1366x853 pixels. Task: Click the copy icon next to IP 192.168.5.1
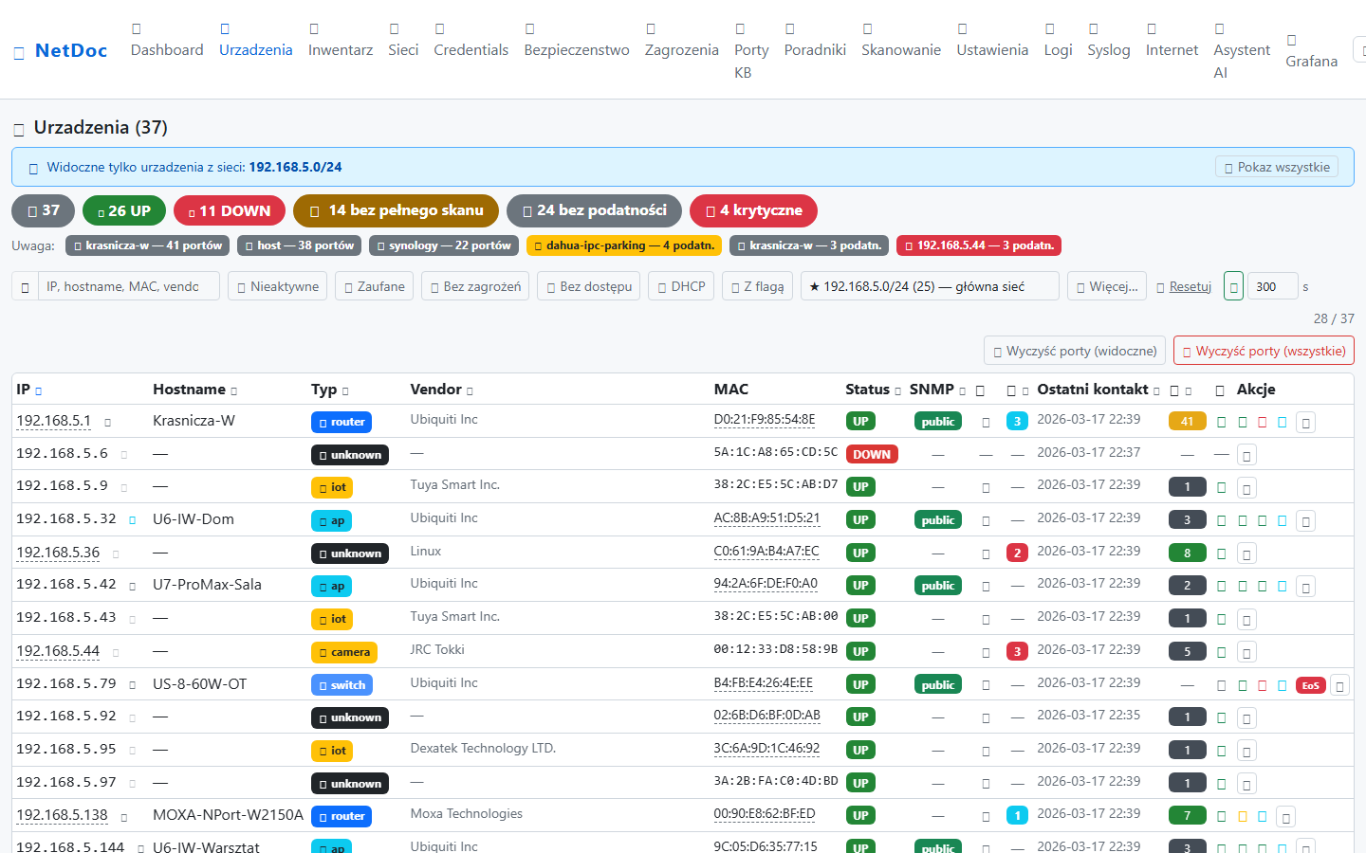107,423
